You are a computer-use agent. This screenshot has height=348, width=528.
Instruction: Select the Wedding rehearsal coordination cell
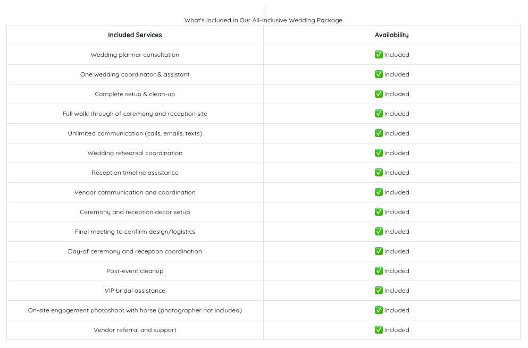click(135, 153)
